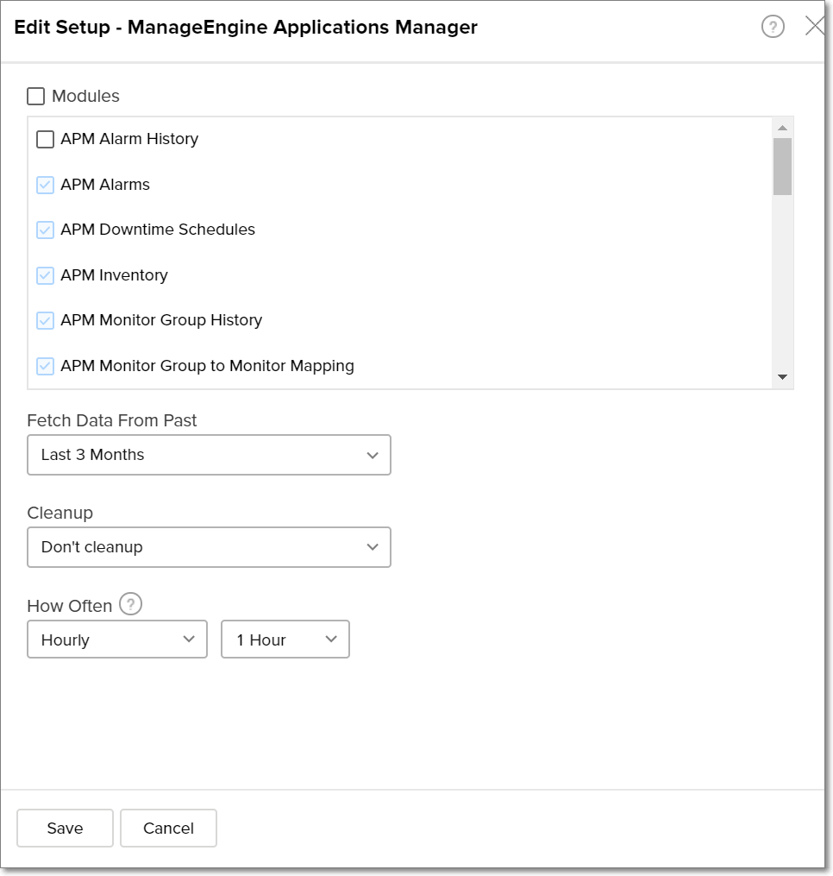The height and width of the screenshot is (876, 833).
Task: Toggle APM Monitor Group History checkbox
Action: (46, 321)
